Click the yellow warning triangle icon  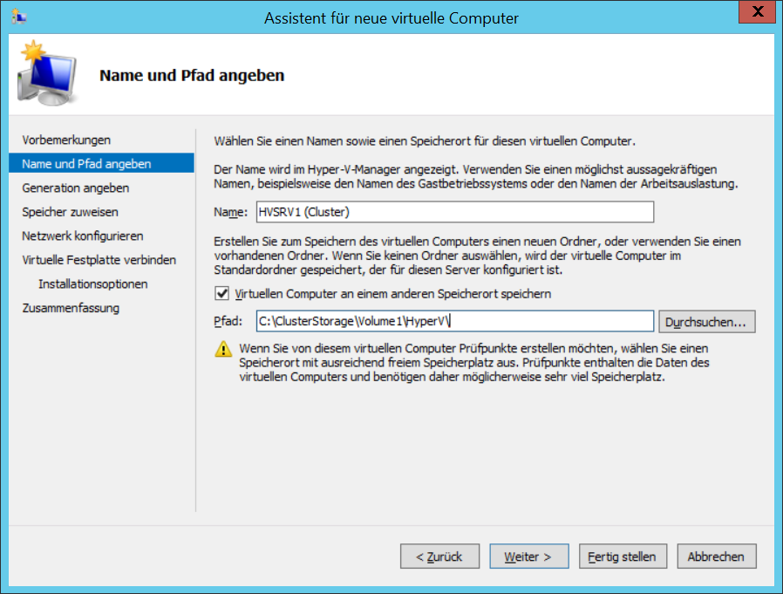pyautogui.click(x=223, y=349)
